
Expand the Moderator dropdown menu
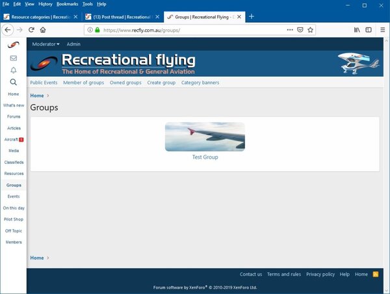tap(45, 44)
